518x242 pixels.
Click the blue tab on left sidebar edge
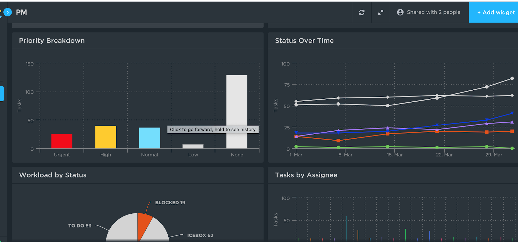point(2,94)
